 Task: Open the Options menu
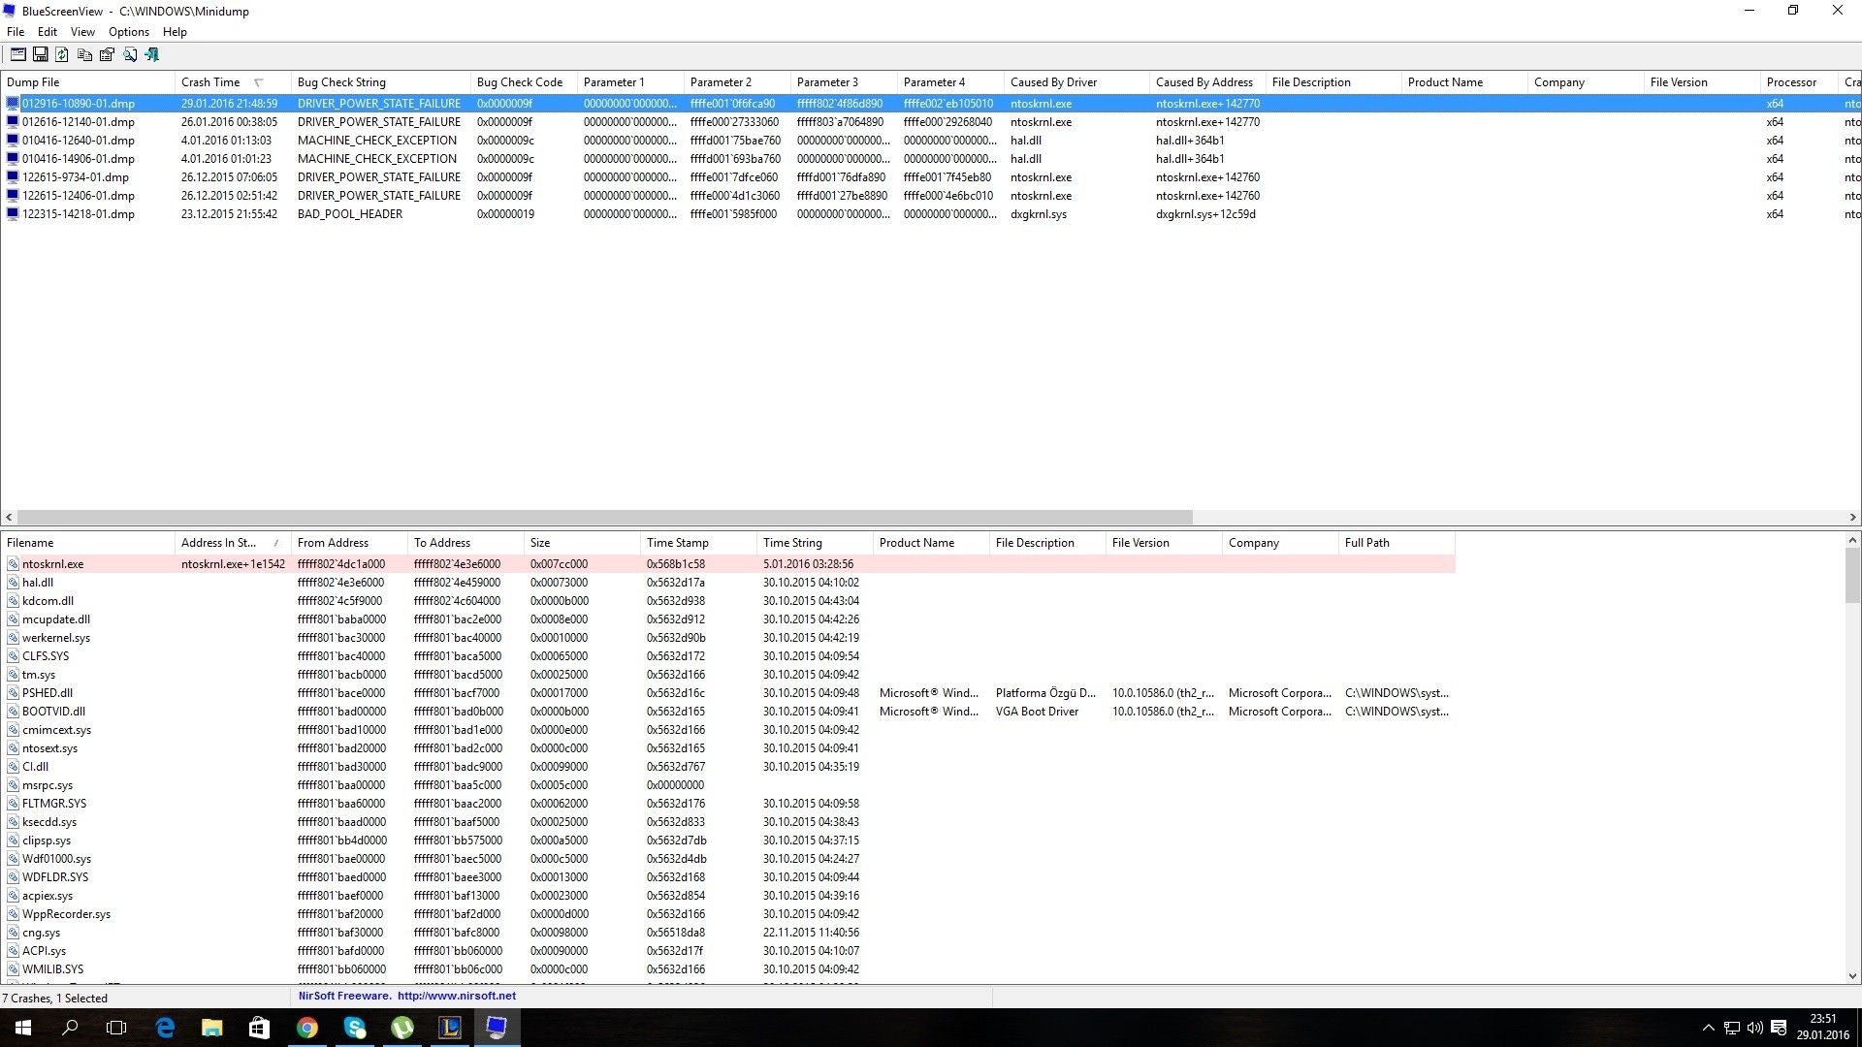pos(128,32)
